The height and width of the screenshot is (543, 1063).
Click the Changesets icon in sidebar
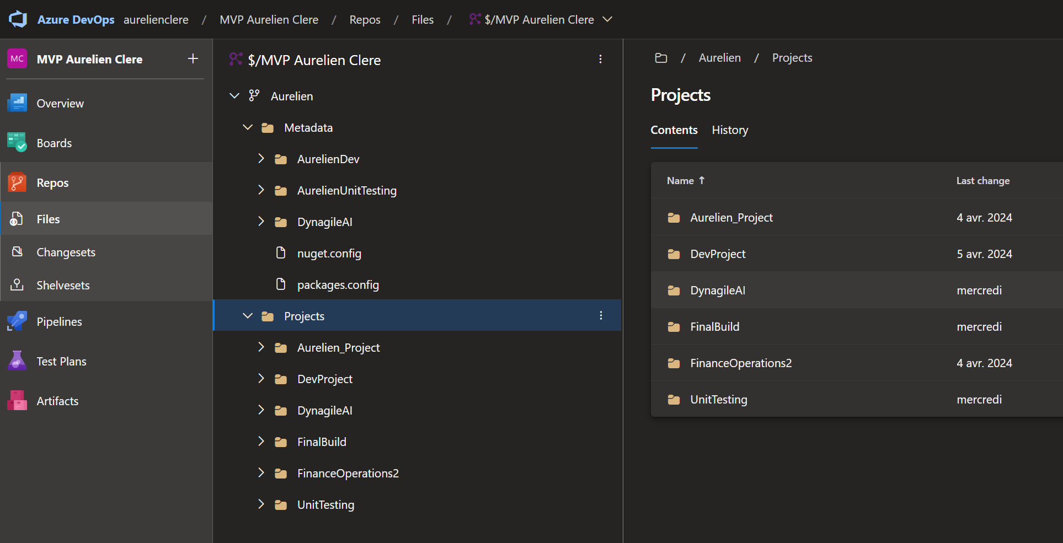point(17,252)
